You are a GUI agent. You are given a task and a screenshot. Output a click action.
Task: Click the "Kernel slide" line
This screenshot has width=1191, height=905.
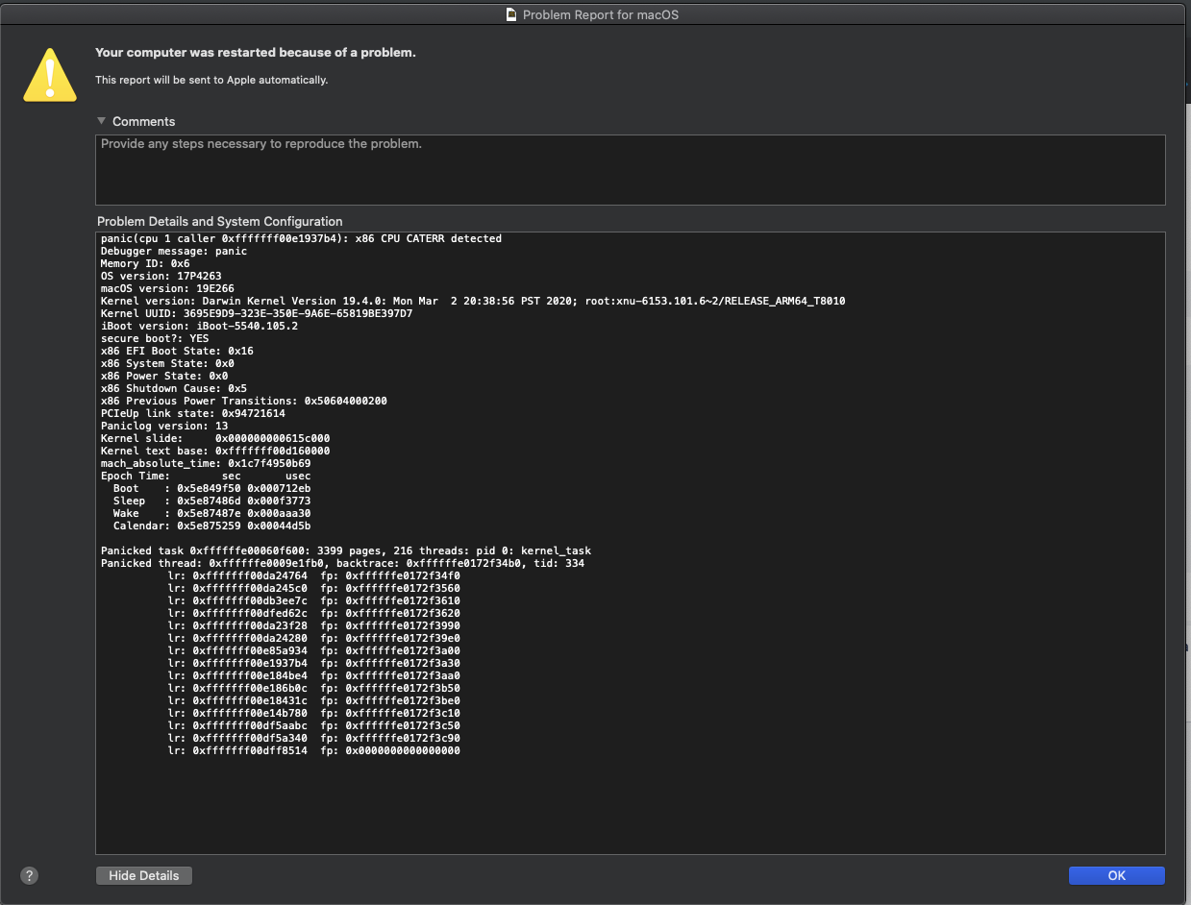point(215,438)
